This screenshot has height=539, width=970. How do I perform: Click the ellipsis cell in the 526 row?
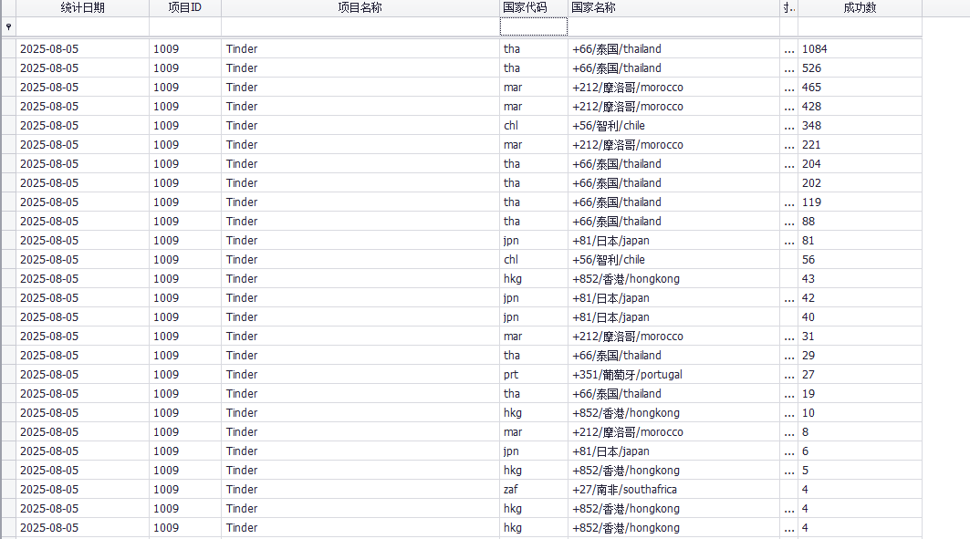[x=788, y=68]
